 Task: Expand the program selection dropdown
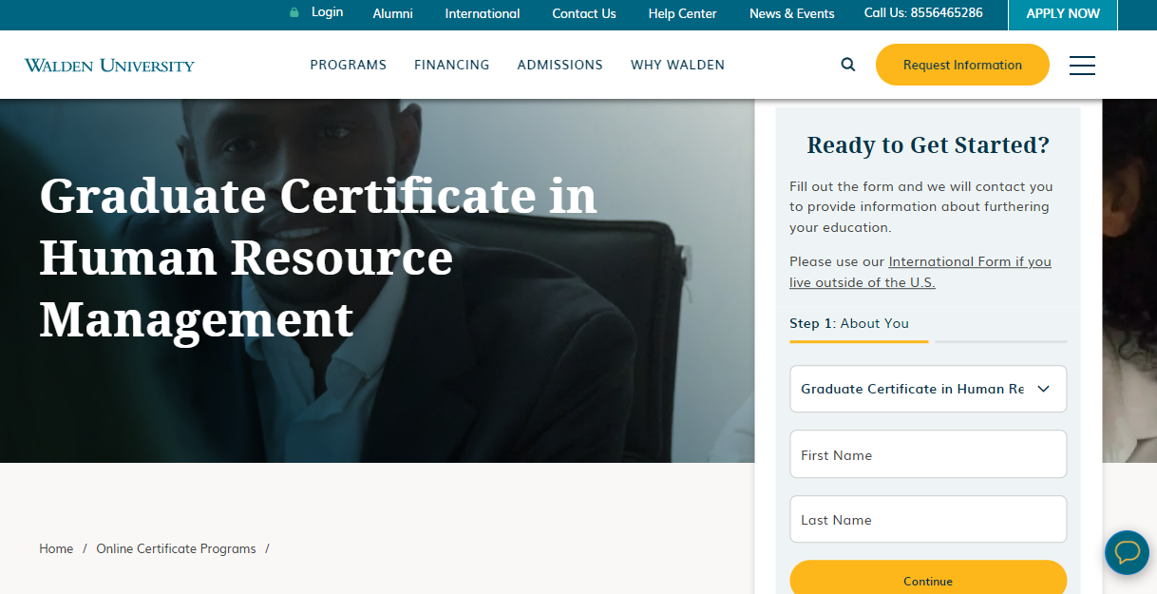point(928,389)
